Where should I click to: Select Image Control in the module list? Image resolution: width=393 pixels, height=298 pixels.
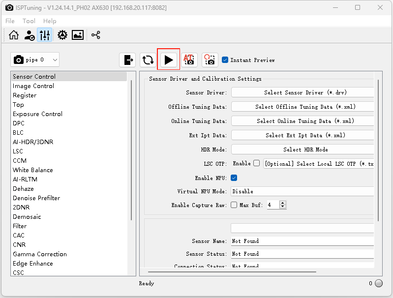pyautogui.click(x=69, y=86)
